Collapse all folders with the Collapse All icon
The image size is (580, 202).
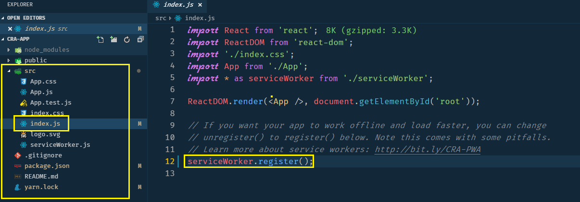pos(139,39)
